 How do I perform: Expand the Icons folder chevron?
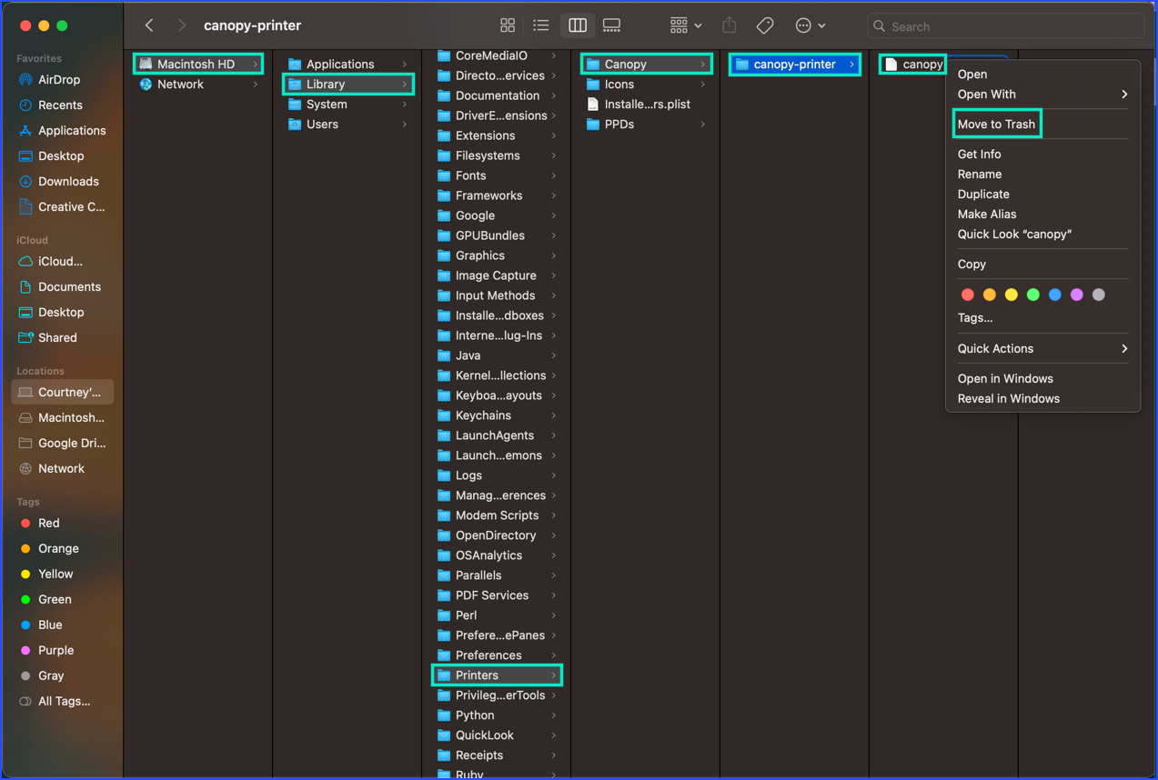coord(702,84)
